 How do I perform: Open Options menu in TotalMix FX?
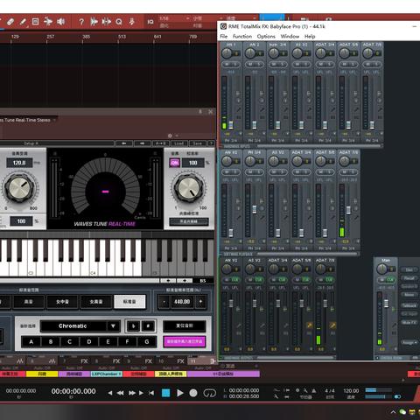(266, 37)
